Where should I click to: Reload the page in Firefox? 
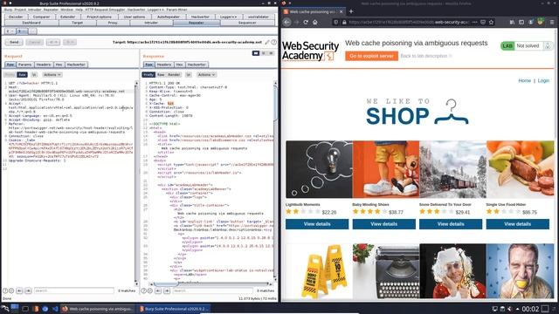[306, 22]
